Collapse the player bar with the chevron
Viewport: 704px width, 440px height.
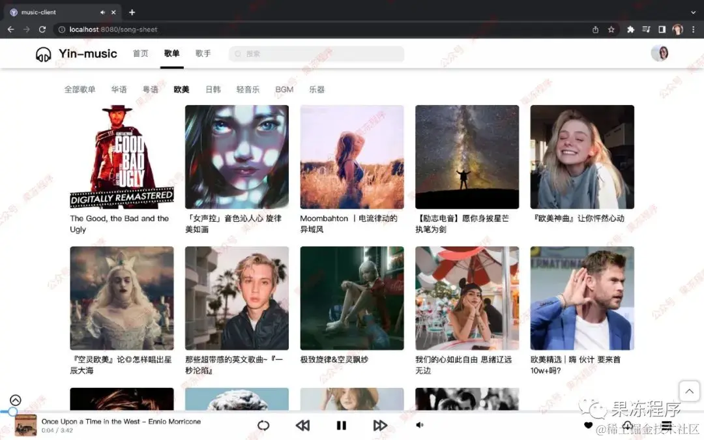click(x=14, y=399)
